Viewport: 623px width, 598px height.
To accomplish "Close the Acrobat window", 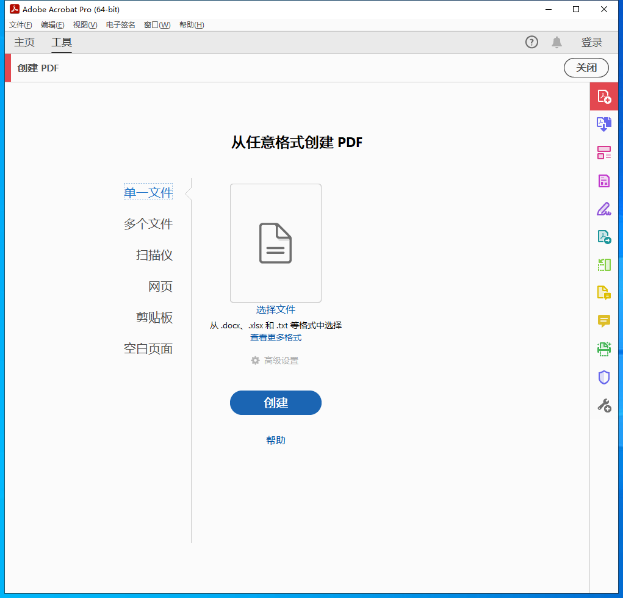I will [604, 9].
